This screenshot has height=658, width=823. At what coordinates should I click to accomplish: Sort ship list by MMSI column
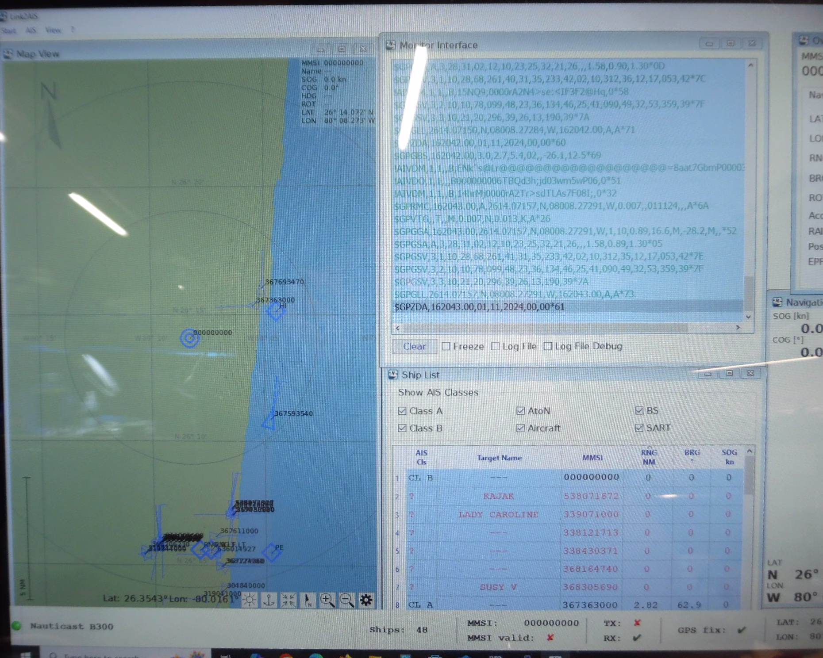pyautogui.click(x=592, y=458)
